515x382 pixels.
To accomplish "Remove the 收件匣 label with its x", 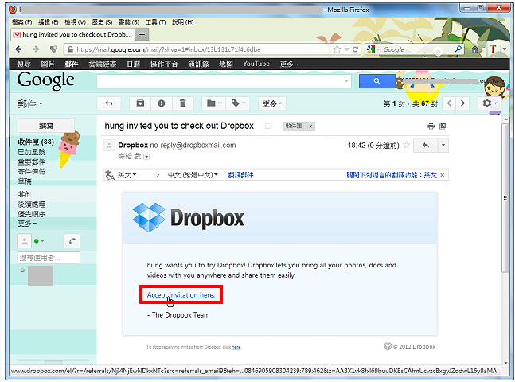I will (310, 126).
